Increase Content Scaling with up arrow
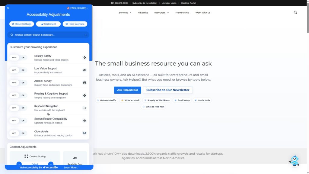309x174 pixels. click(51, 164)
